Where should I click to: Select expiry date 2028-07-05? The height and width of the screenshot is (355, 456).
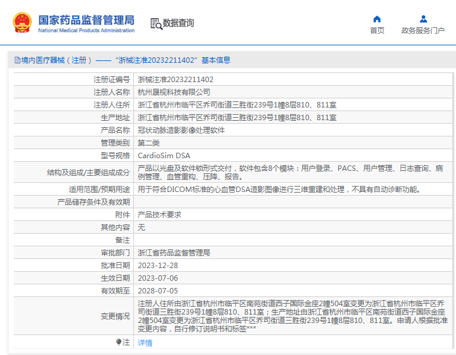point(158,290)
